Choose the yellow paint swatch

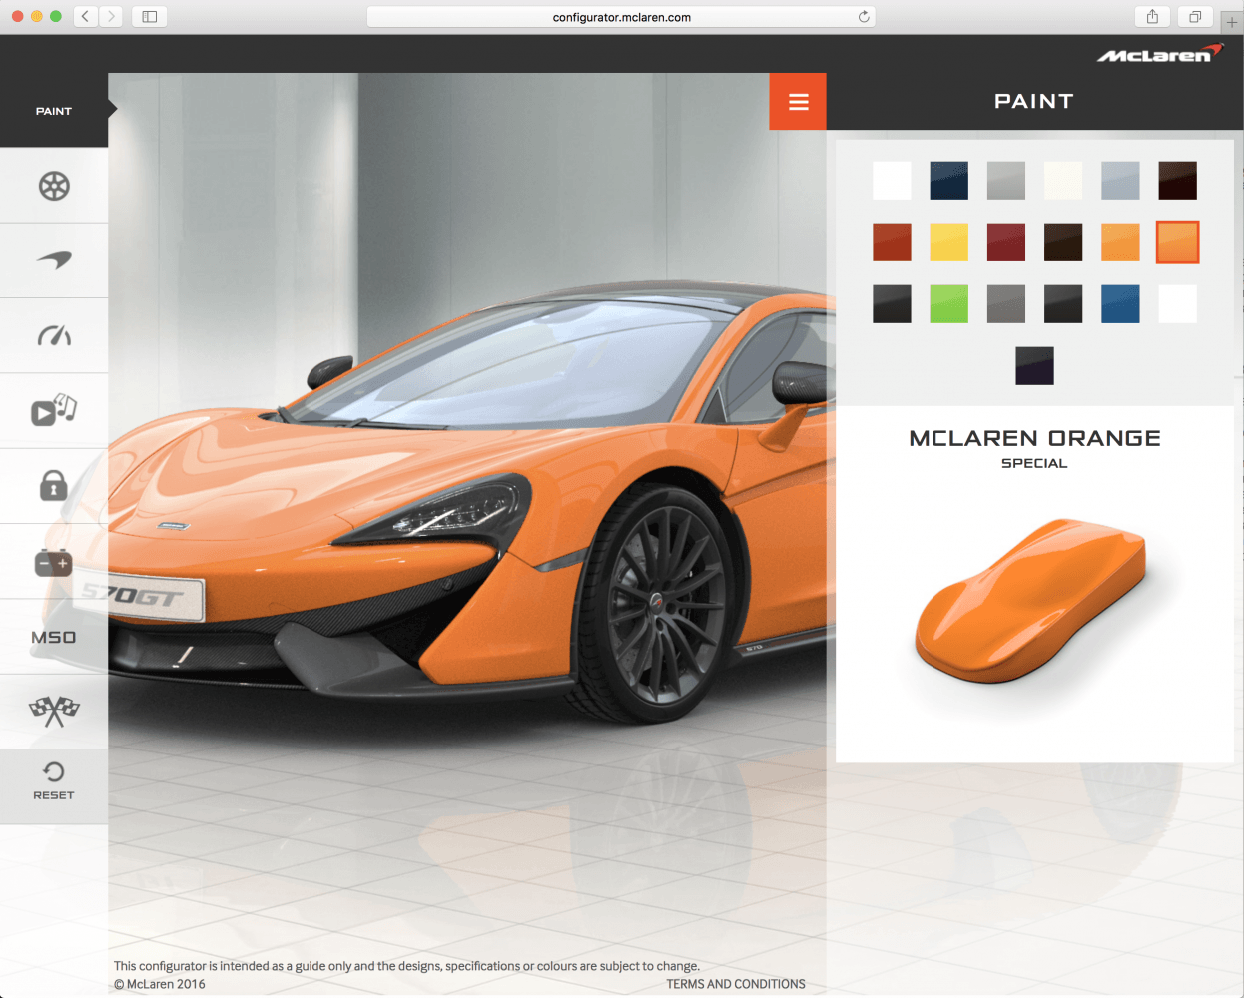coord(949,243)
